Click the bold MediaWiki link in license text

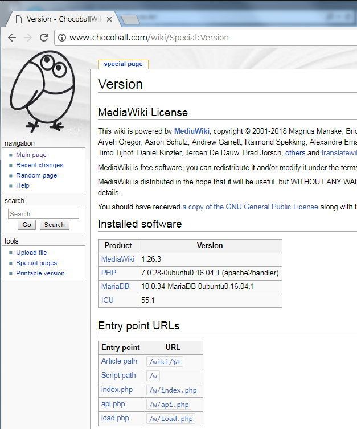coord(192,131)
